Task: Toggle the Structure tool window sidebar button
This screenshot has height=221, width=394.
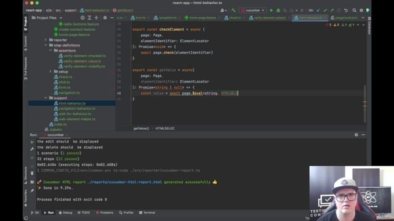Action: tap(25, 175)
